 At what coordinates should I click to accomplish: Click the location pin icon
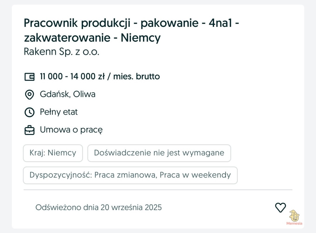click(x=29, y=94)
